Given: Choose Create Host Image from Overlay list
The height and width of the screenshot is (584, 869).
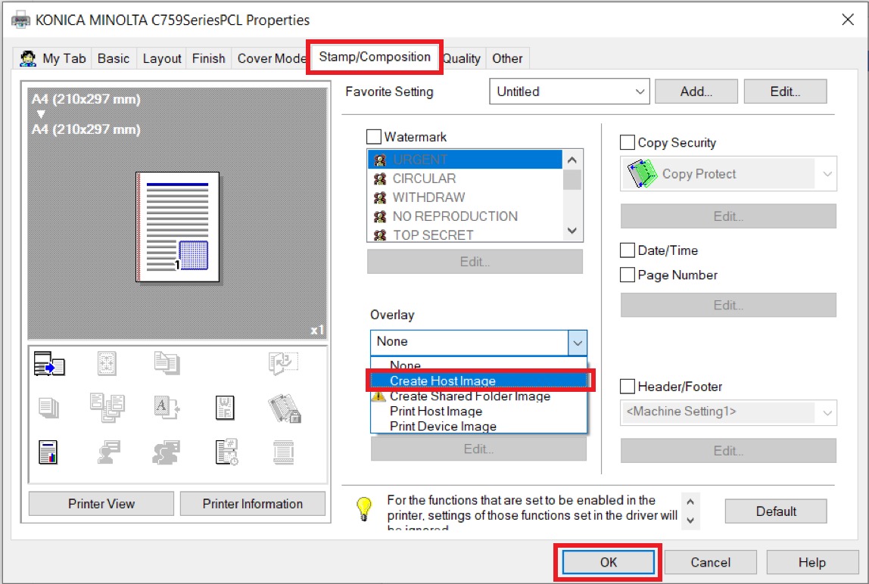Looking at the screenshot, I should (443, 381).
